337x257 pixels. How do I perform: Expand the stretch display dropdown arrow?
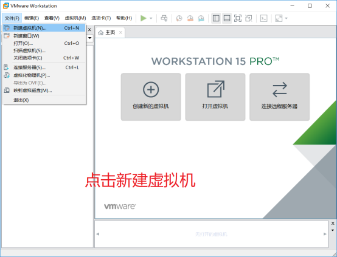287,18
